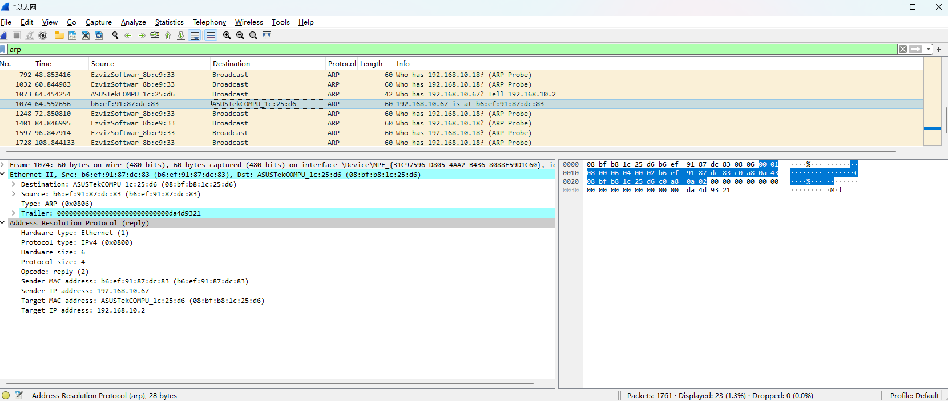Expand Destination ASUSTekCOMPU field in details
948x401 pixels.
coord(14,184)
